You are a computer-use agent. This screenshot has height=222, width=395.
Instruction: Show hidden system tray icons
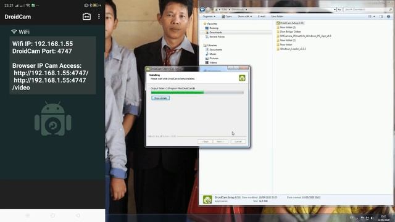pos(357,218)
